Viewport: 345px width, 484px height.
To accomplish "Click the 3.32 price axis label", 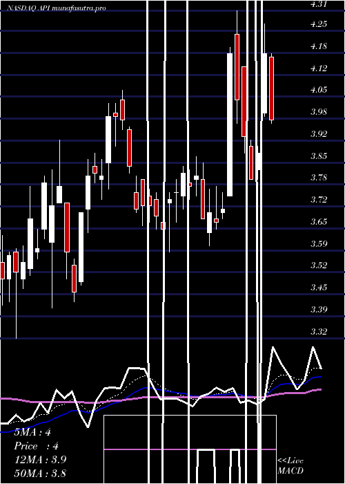I will (319, 331).
